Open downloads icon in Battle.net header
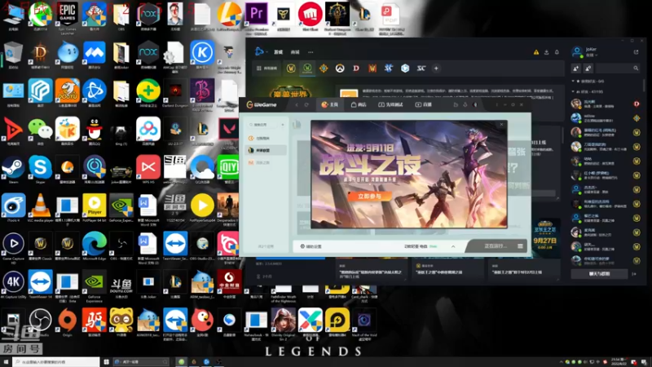Image resolution: width=652 pixels, height=367 pixels. [x=546, y=52]
